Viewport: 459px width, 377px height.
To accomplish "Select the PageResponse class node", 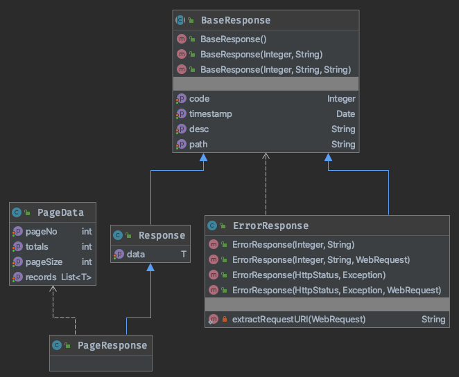I will pyautogui.click(x=101, y=345).
